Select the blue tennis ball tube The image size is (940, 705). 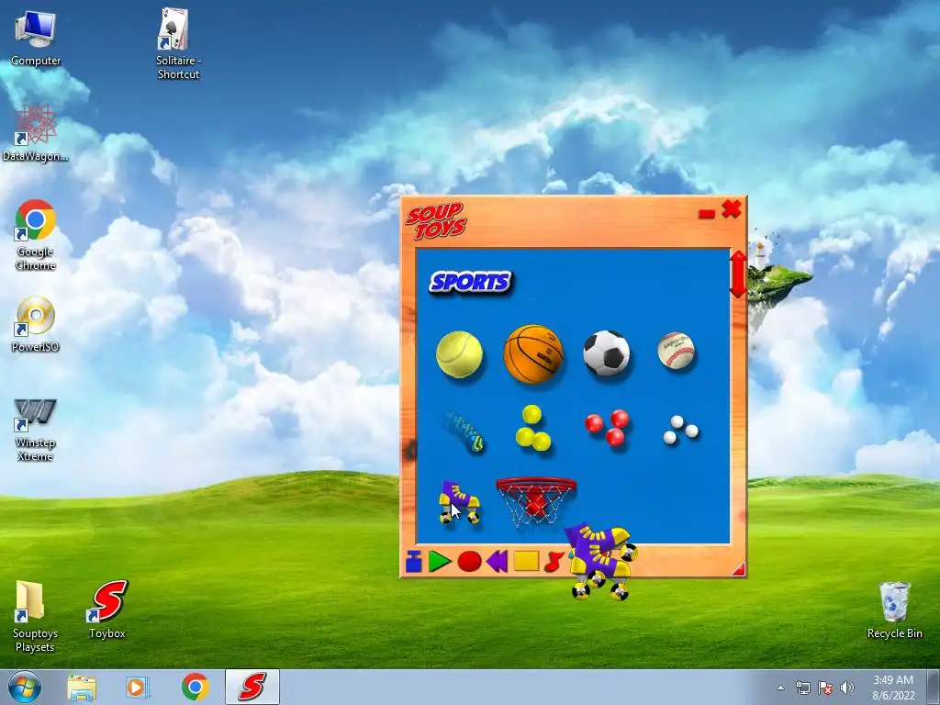point(464,431)
